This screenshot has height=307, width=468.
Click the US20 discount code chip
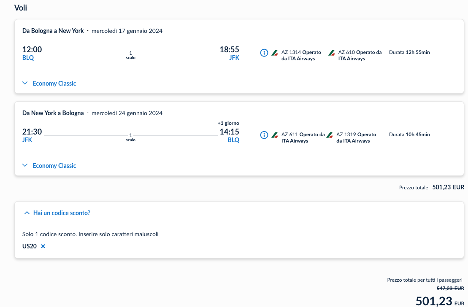coord(30,246)
